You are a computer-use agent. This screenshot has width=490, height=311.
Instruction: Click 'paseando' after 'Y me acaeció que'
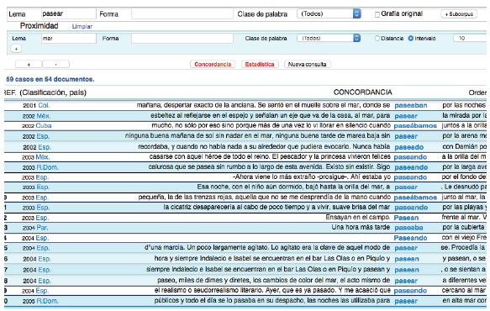click(410, 291)
